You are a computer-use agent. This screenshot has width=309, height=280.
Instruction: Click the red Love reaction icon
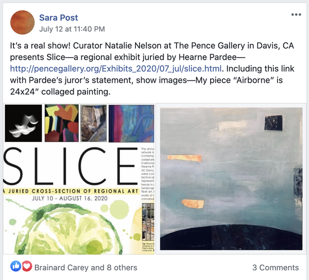(26, 268)
